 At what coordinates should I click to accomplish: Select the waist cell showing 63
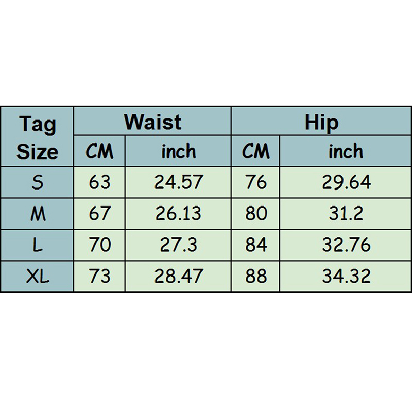[99, 182]
